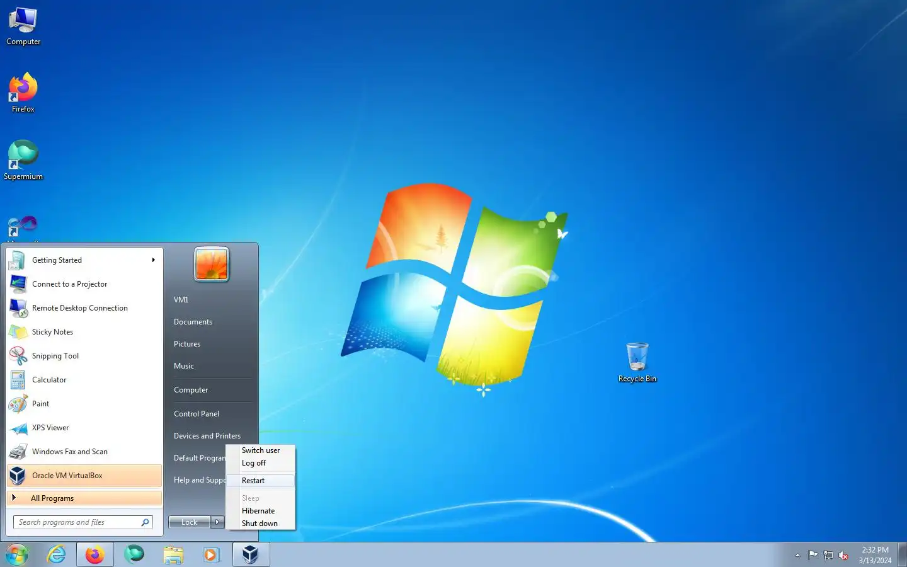This screenshot has height=567, width=907.
Task: Select Hibernate in the power menu
Action: (x=261, y=511)
